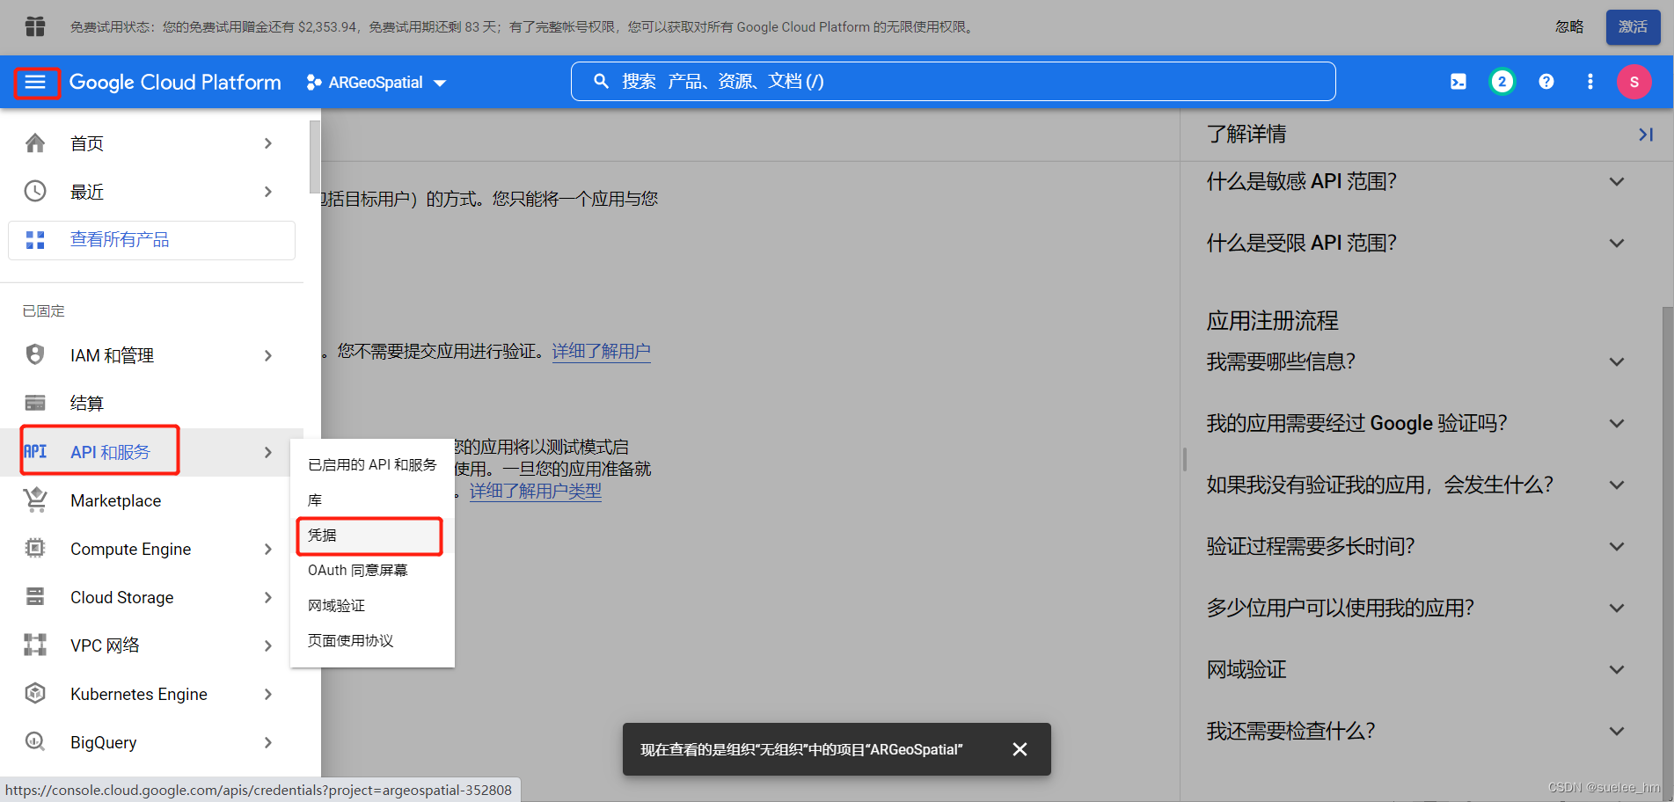Expand the BigQuery submenu arrow
This screenshot has width=1674, height=802.
pos(268,742)
